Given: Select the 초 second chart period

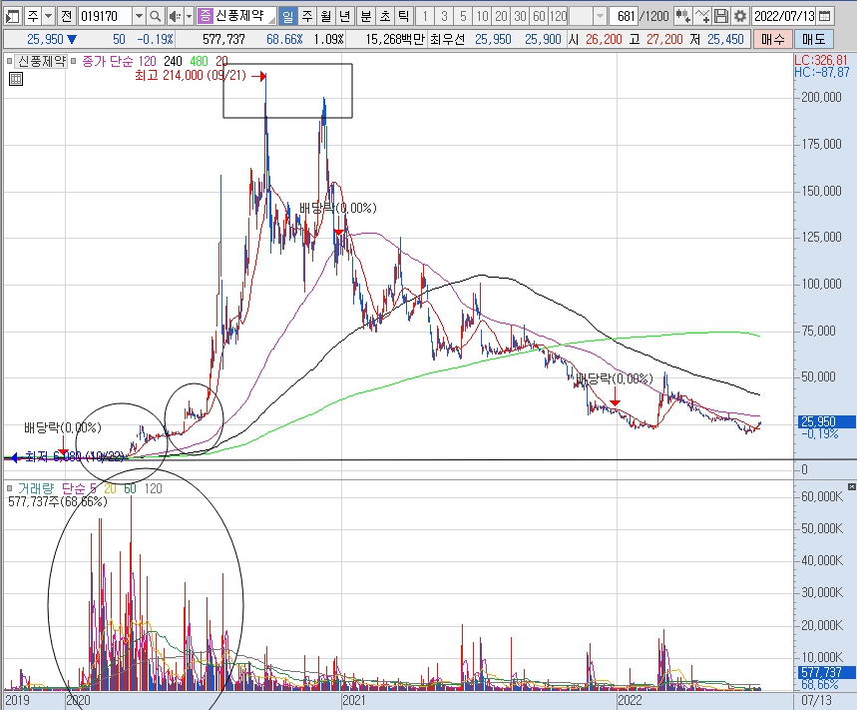Looking at the screenshot, I should [x=385, y=16].
